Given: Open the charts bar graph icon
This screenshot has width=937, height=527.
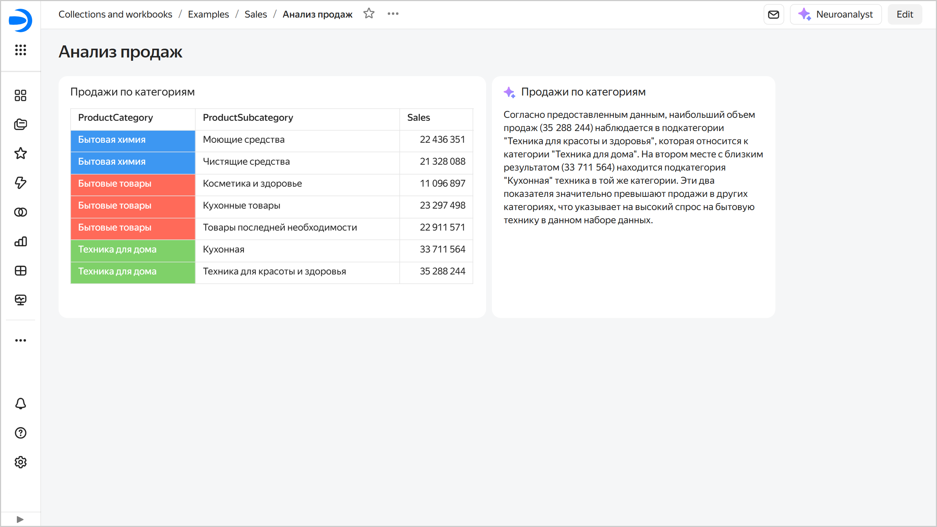Looking at the screenshot, I should tap(20, 242).
